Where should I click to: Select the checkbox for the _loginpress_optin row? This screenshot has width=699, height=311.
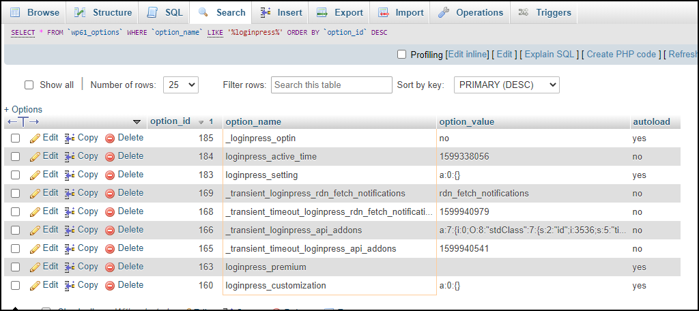click(x=16, y=138)
